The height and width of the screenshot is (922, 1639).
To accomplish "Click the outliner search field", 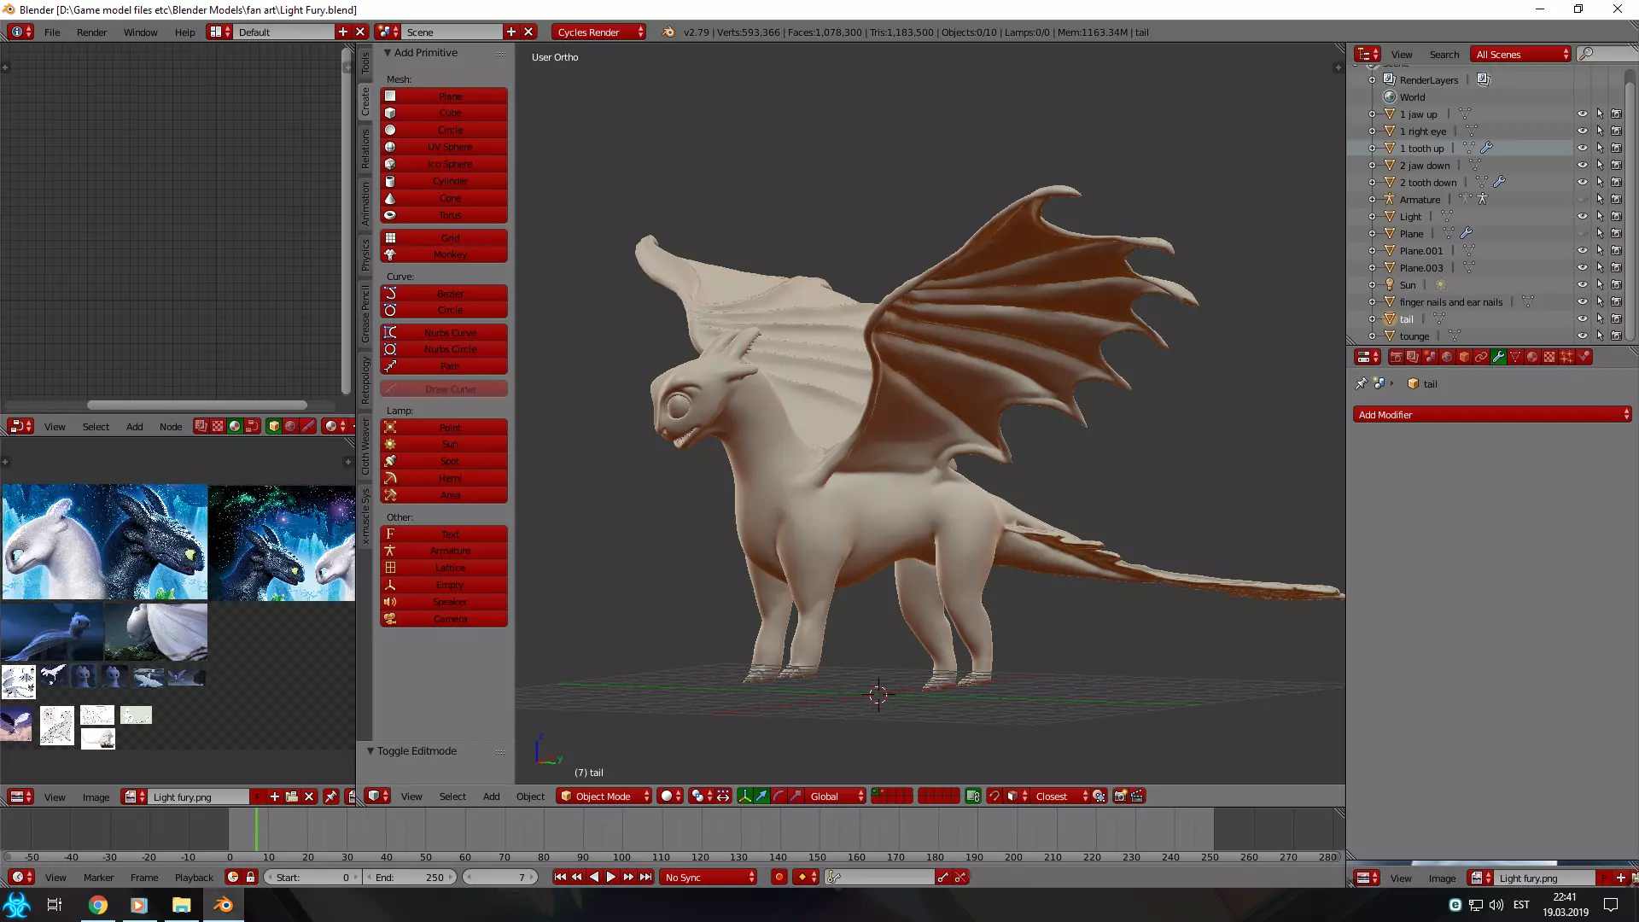I will tap(1607, 54).
